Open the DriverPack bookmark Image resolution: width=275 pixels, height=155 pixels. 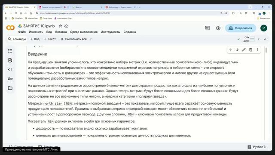(x=17, y=18)
